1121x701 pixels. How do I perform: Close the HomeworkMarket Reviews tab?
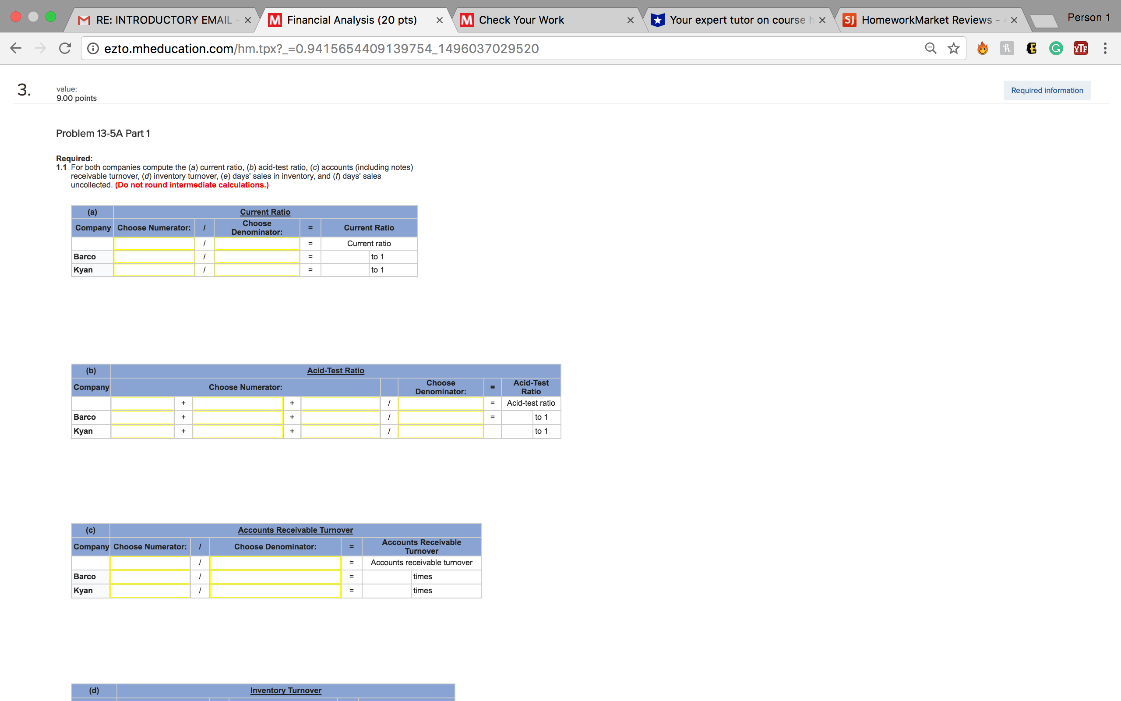click(x=1014, y=19)
